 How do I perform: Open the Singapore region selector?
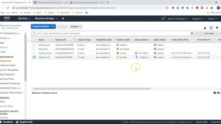pos(198,19)
